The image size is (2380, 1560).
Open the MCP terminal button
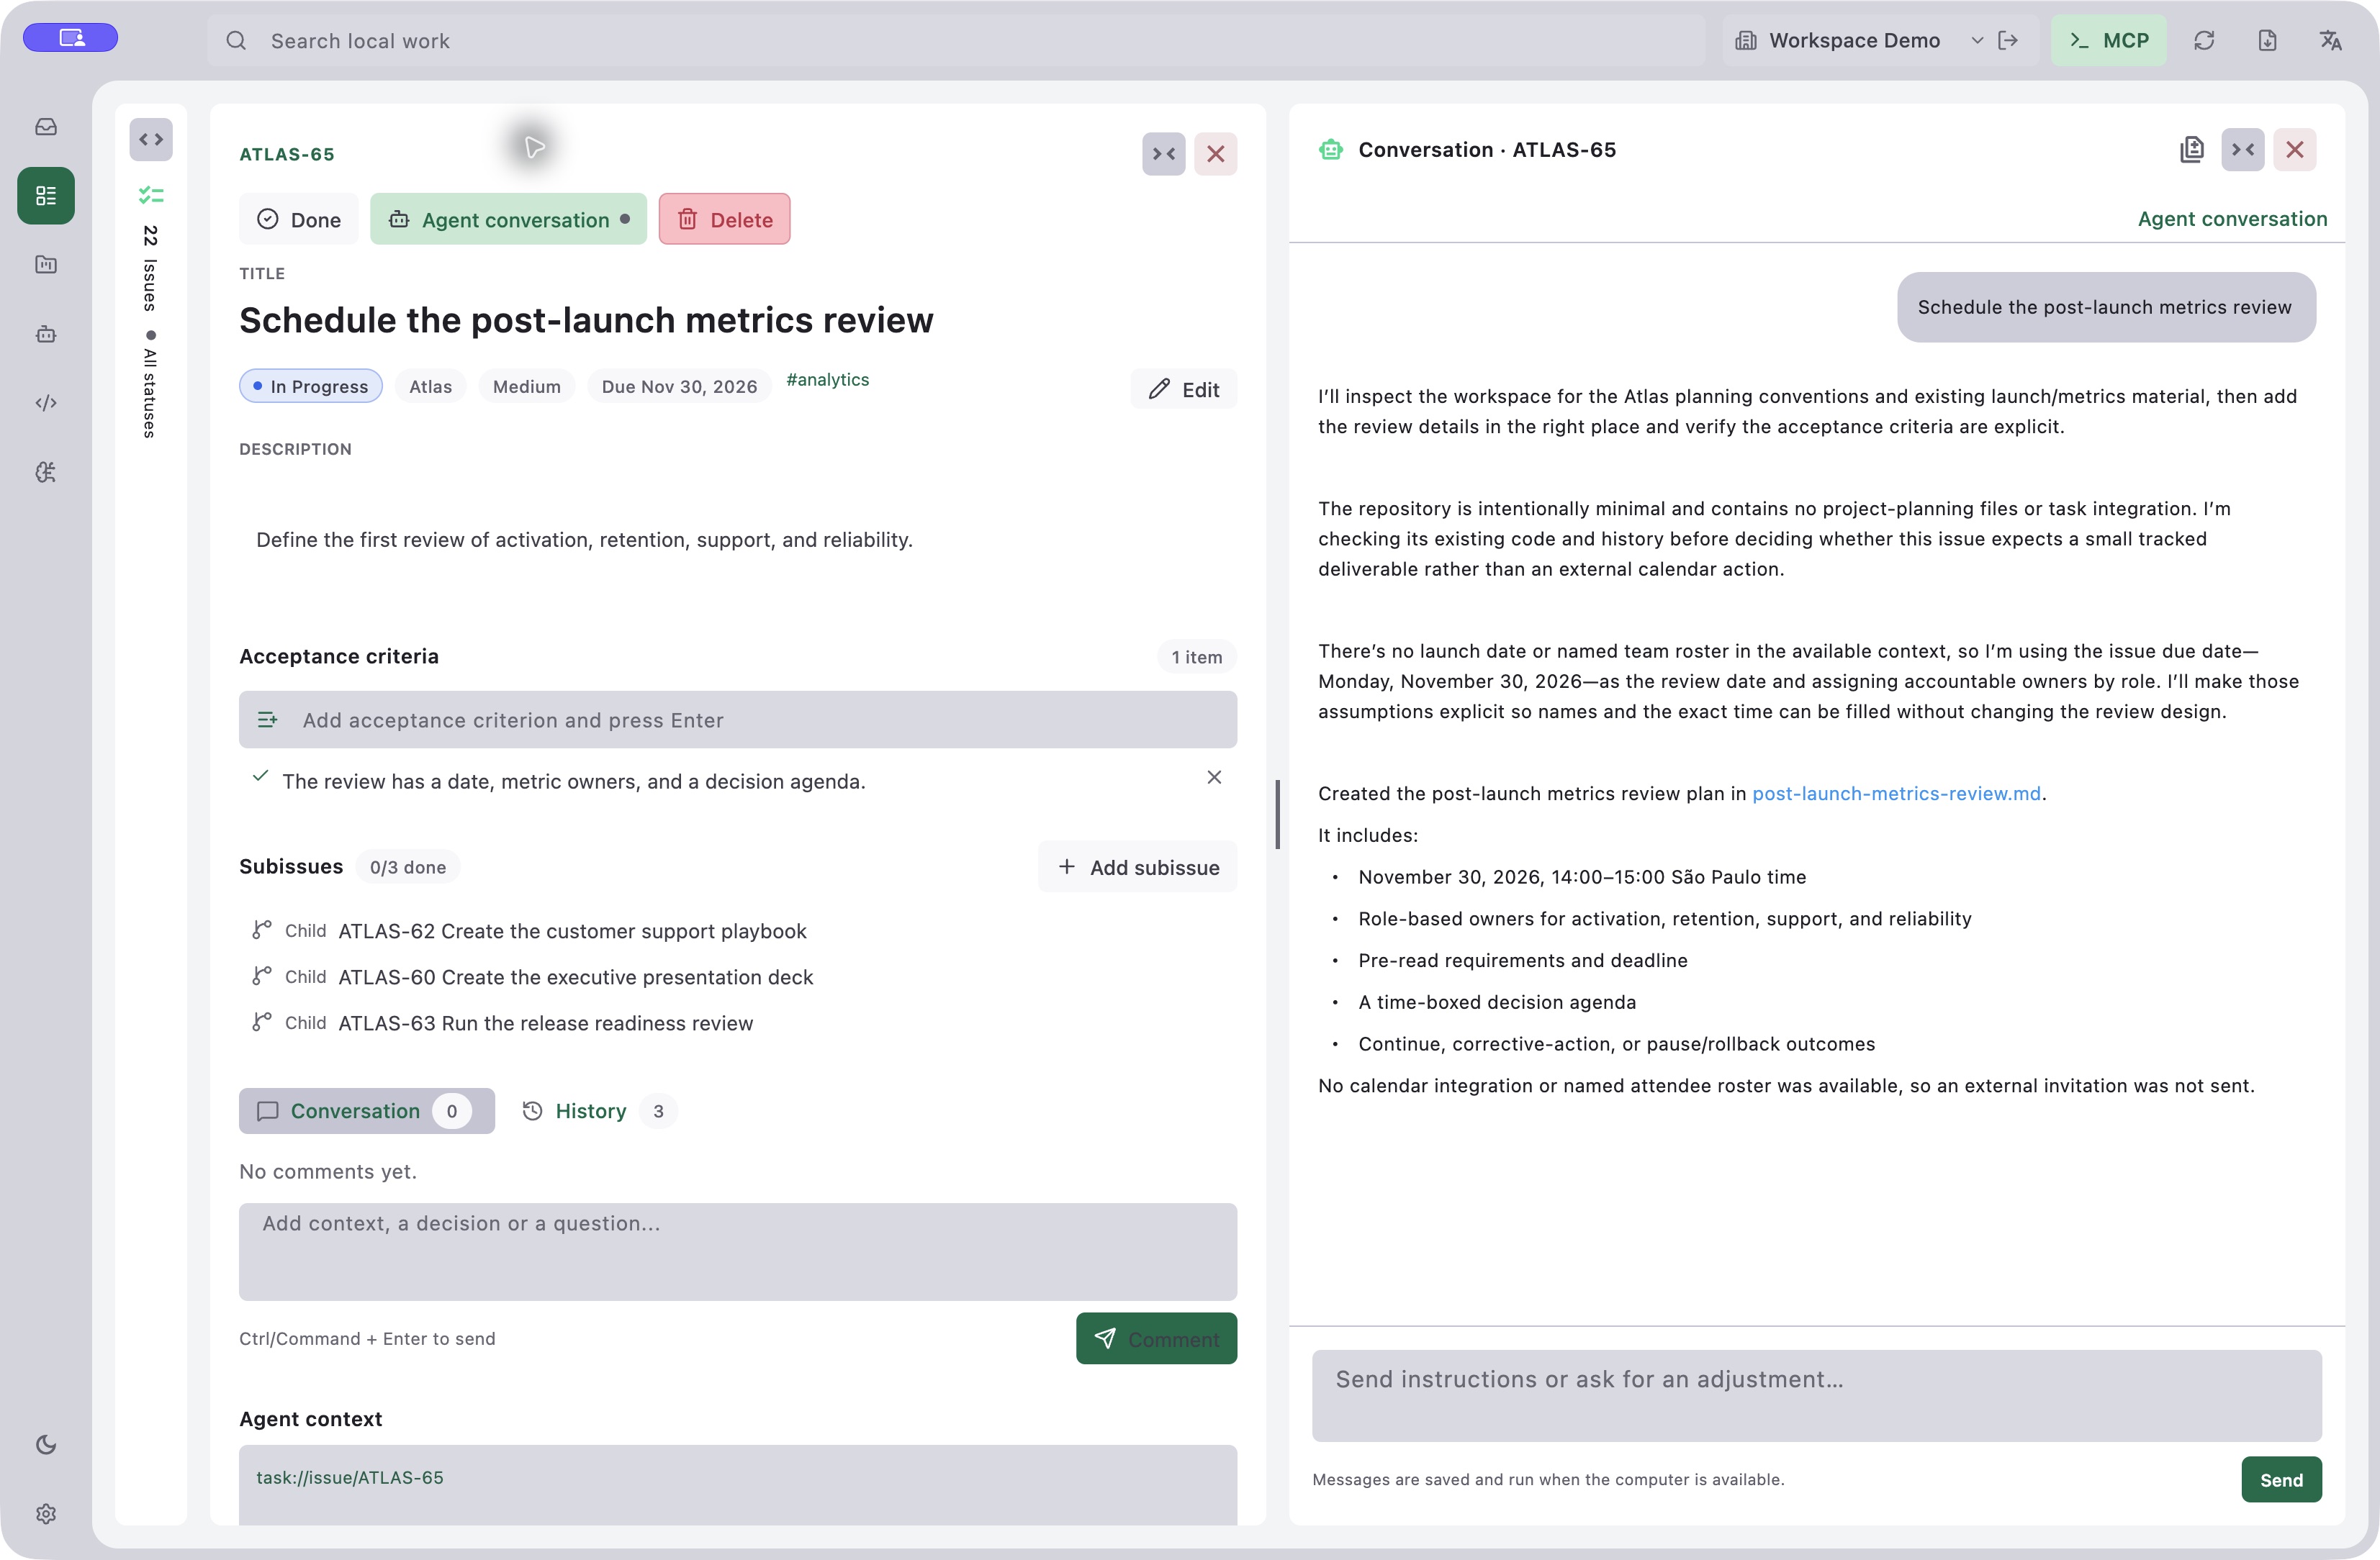tap(2109, 41)
